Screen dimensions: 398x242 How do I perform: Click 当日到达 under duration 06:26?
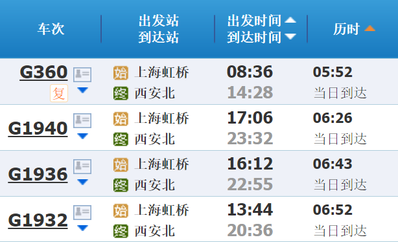pos(340,139)
